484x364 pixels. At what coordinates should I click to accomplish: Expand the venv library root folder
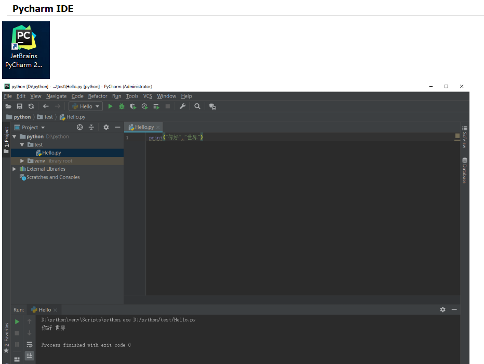click(x=22, y=161)
